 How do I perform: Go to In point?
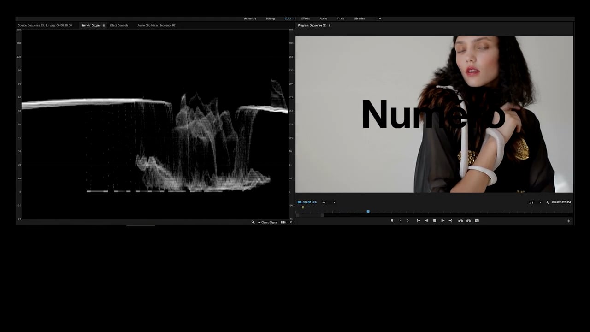point(419,220)
